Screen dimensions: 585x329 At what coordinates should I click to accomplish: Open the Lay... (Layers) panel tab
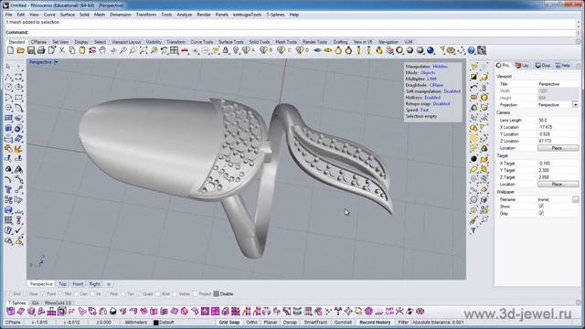click(x=522, y=65)
